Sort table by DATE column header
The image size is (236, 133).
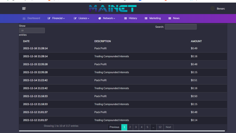coord(26,41)
